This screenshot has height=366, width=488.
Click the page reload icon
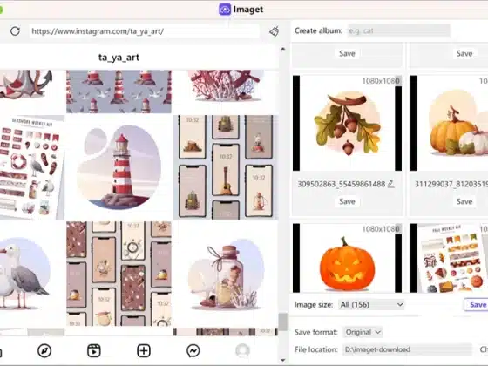15,31
